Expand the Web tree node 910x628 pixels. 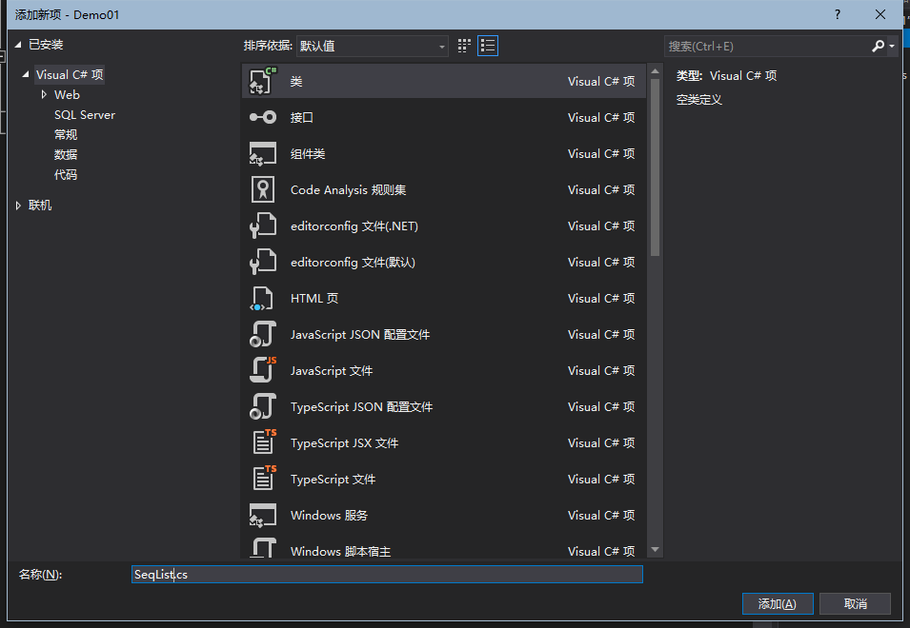pyautogui.click(x=42, y=94)
